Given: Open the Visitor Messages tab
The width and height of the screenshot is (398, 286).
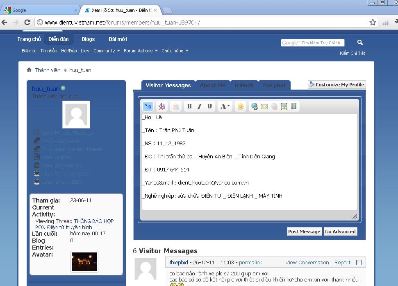Looking at the screenshot, I should (168, 86).
